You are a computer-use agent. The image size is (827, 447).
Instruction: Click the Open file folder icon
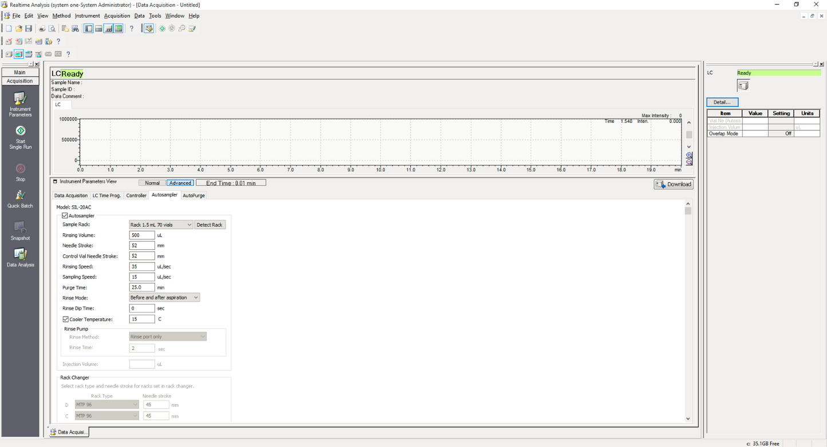click(x=19, y=29)
